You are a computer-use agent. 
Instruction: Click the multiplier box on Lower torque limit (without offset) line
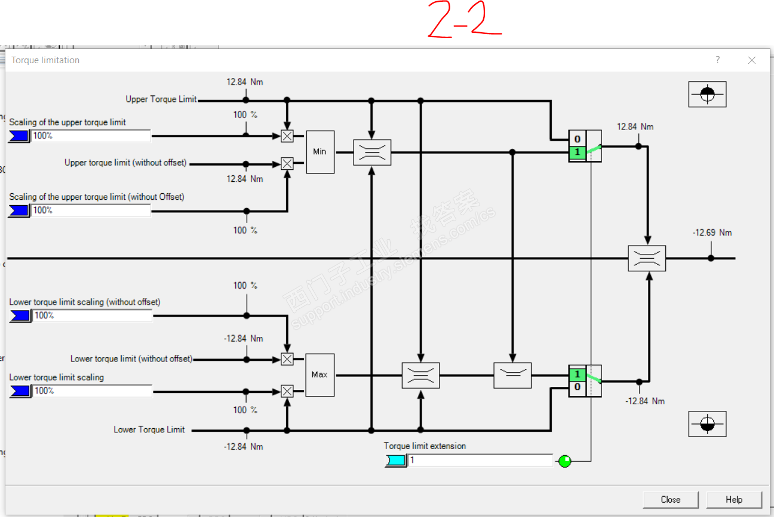(287, 359)
